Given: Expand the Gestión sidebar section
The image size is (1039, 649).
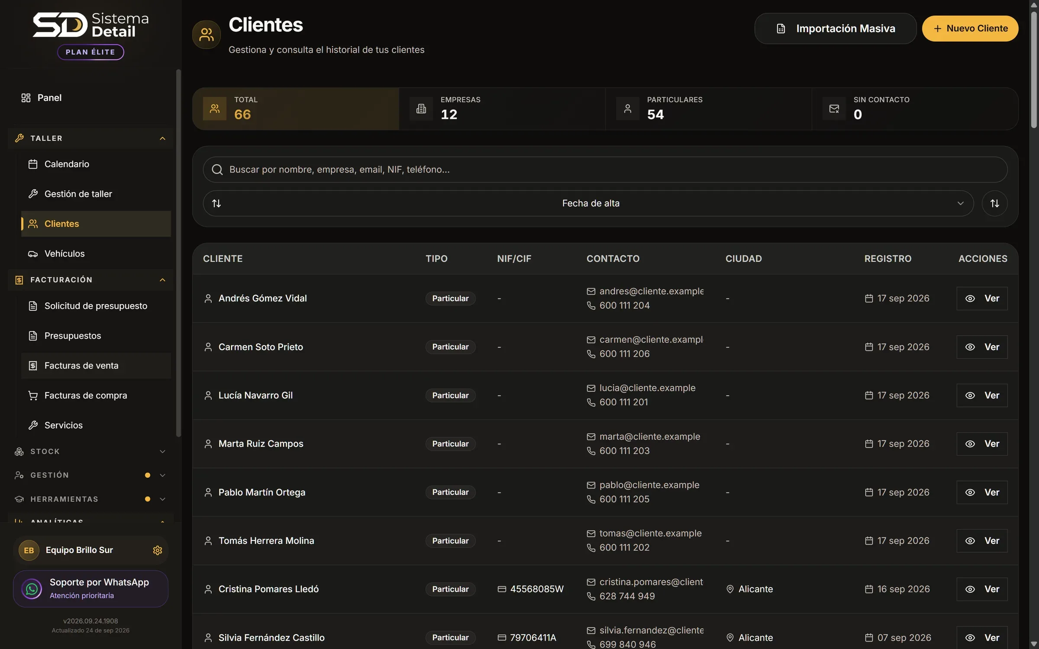Looking at the screenshot, I should coord(90,475).
